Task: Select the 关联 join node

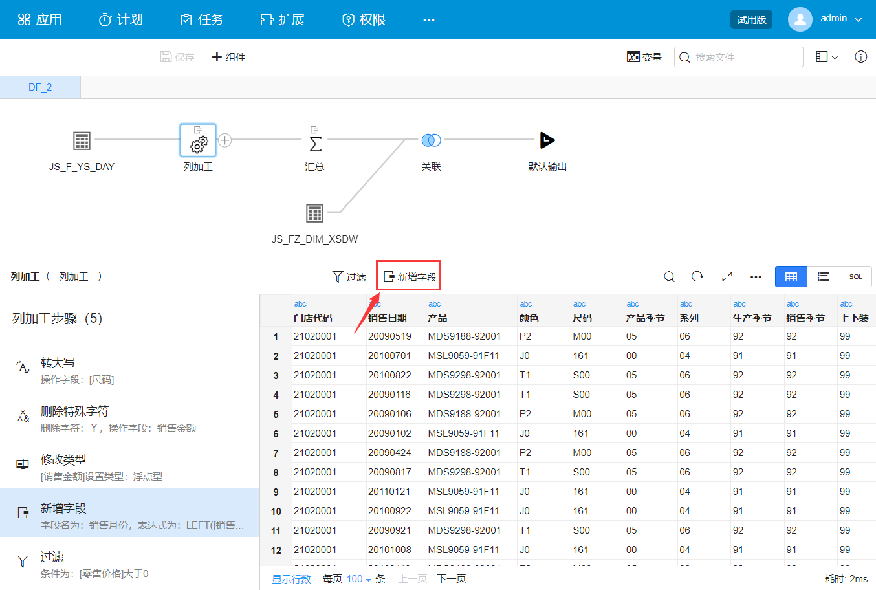Action: click(x=431, y=140)
